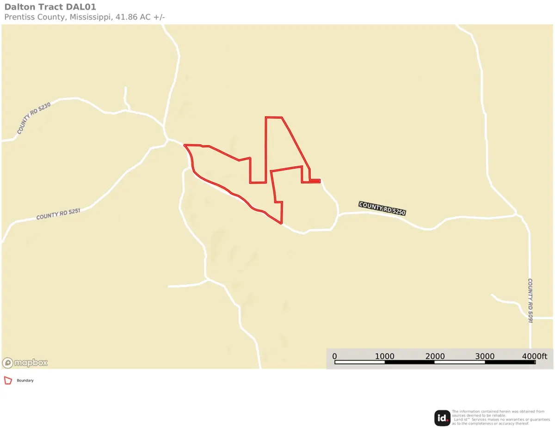Click the 0 mark on scale bar
This screenshot has height=428, width=555.
point(334,356)
